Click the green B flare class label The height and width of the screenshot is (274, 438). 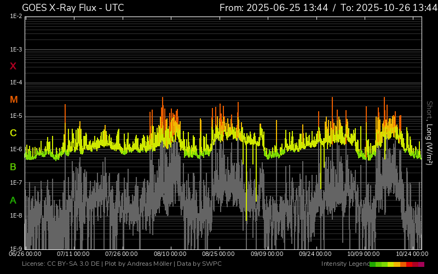point(13,167)
